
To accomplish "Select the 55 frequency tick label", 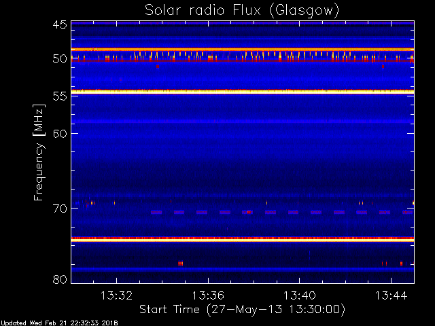I will pos(60,96).
